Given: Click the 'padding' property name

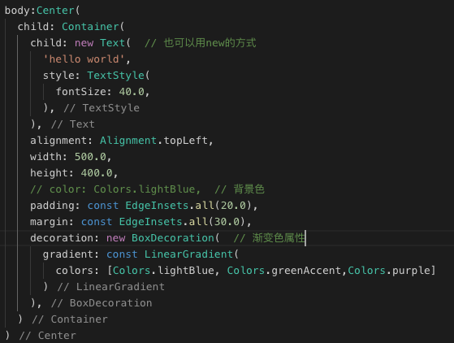Looking at the screenshot, I should [x=52, y=206].
